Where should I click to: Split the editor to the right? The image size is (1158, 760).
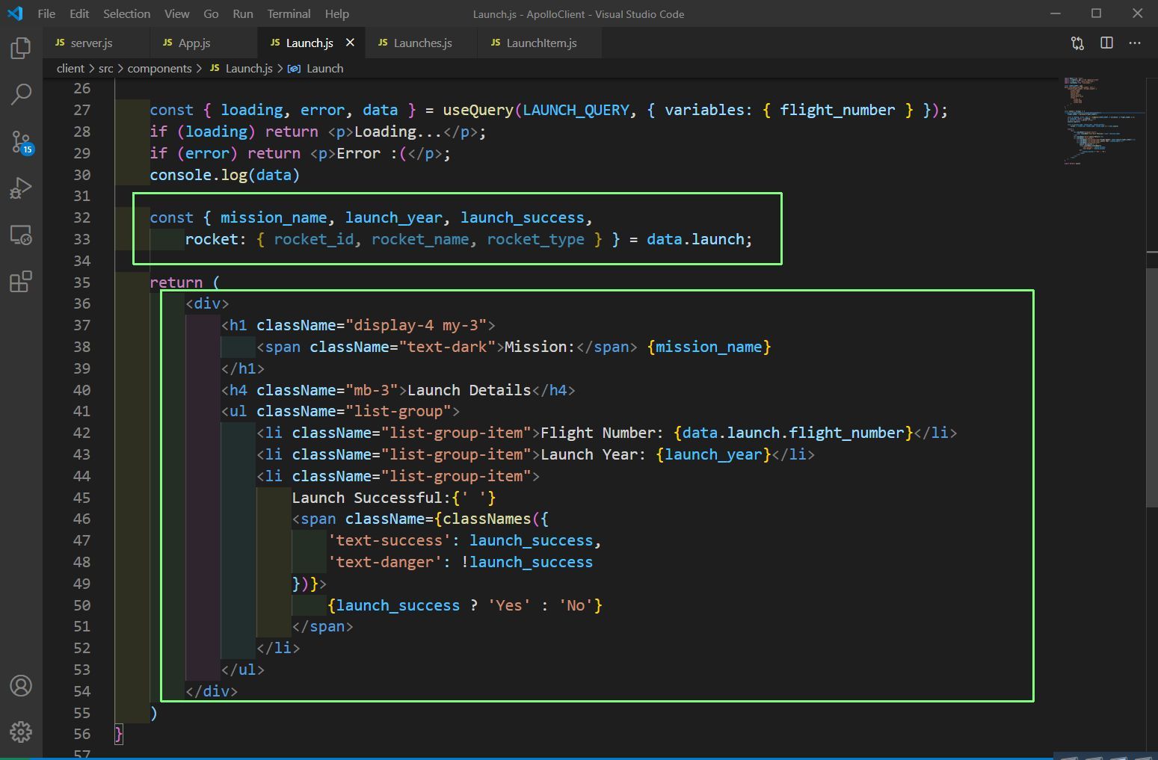[x=1107, y=43]
